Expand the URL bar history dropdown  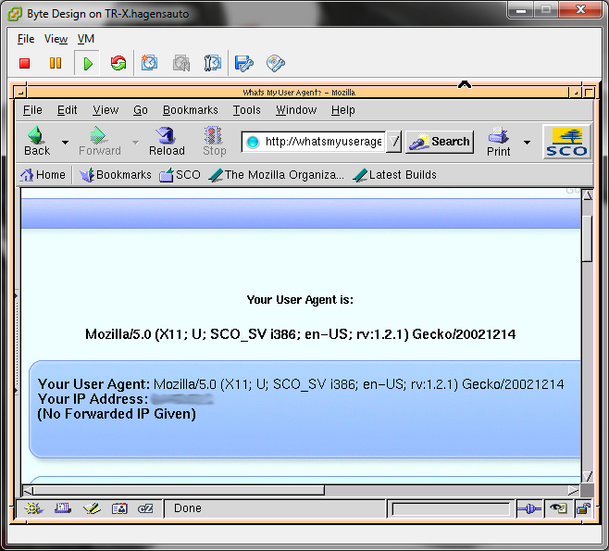tap(393, 142)
